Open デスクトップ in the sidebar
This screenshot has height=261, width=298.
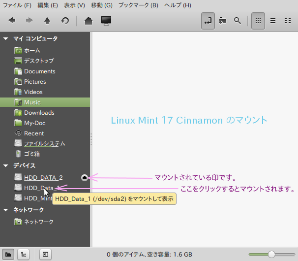(45, 61)
